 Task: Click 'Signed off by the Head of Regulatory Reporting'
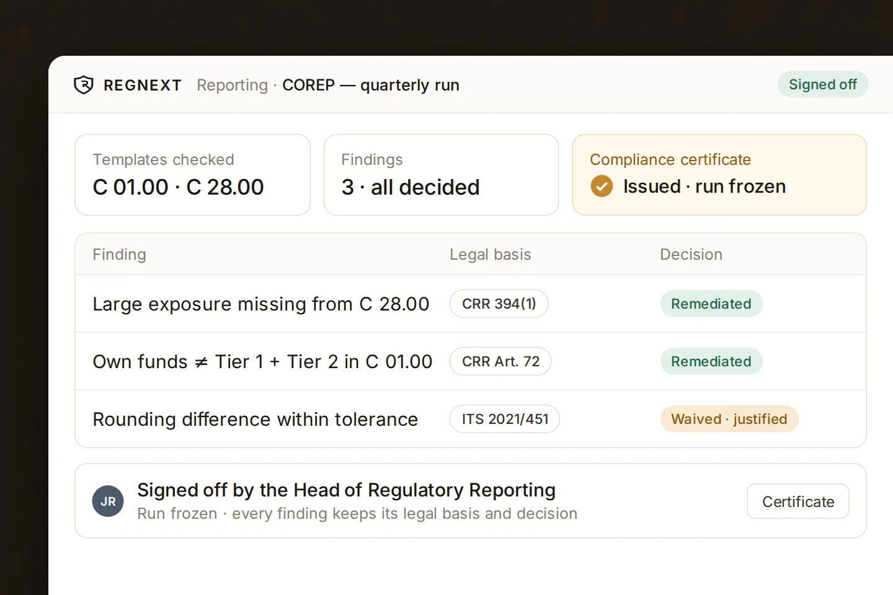pyautogui.click(x=346, y=490)
